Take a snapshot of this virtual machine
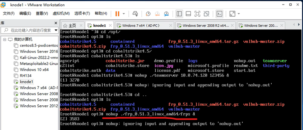The image size is (303, 130). [x=148, y=14]
